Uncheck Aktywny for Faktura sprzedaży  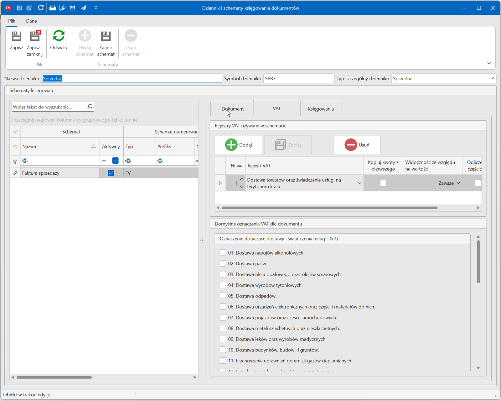point(111,173)
